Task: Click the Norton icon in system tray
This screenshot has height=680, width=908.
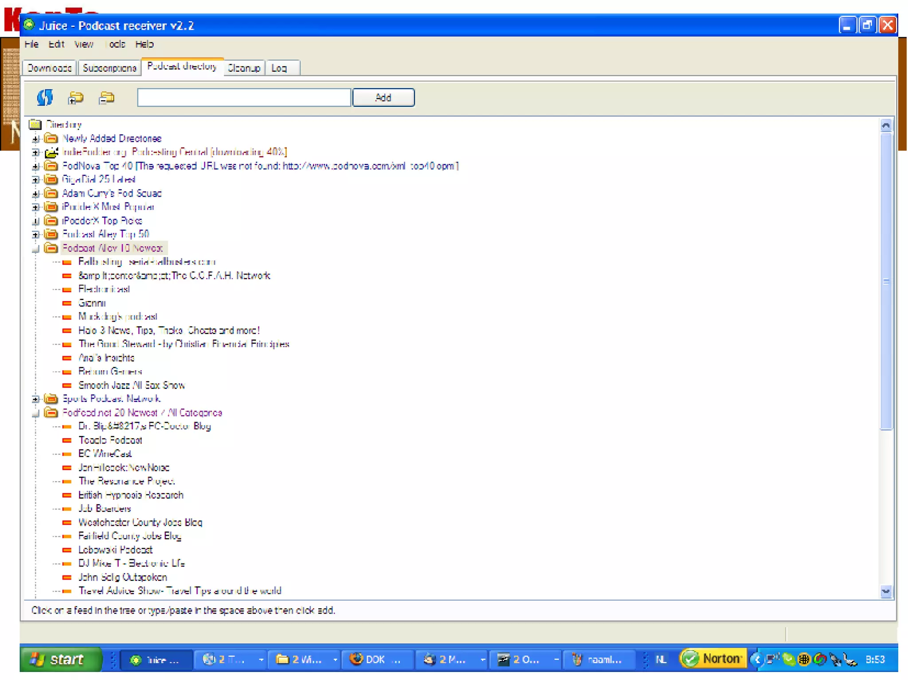Action: tap(712, 659)
